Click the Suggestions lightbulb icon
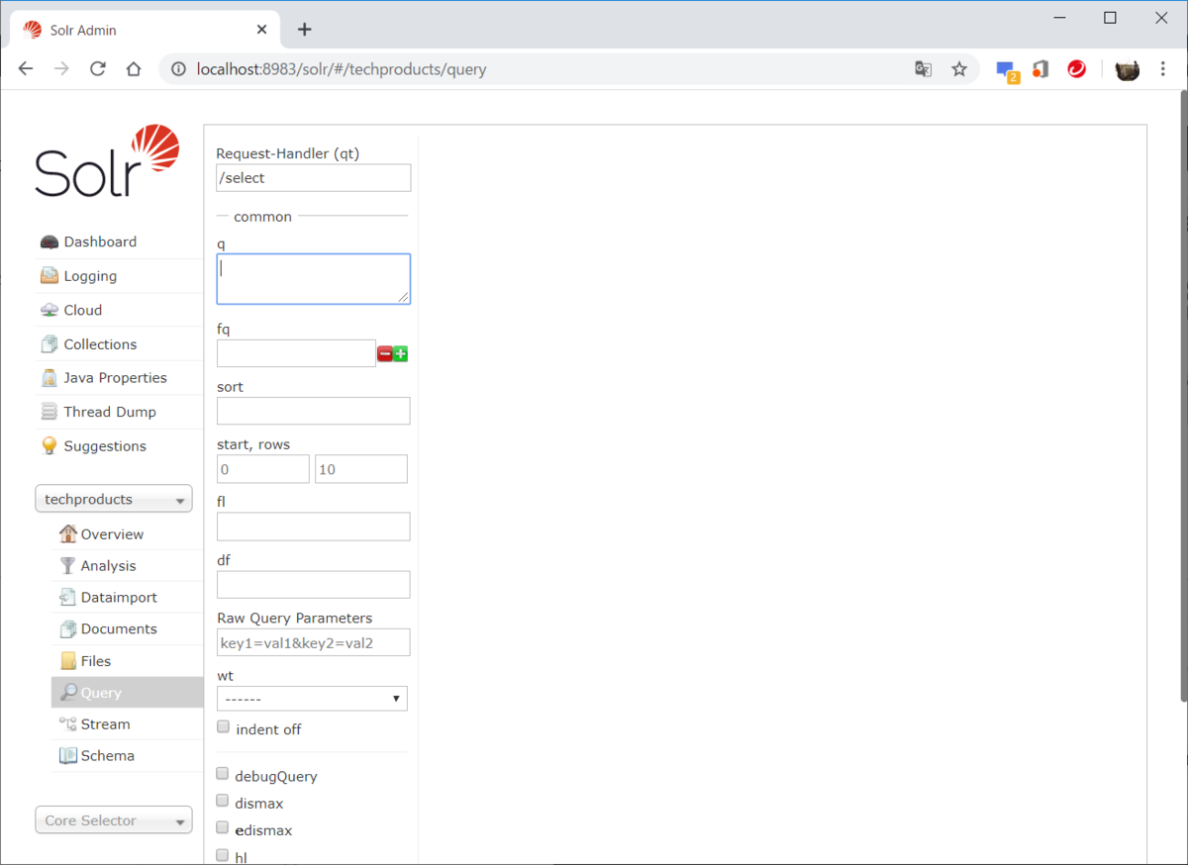Screen dimensions: 1188x865 49,445
